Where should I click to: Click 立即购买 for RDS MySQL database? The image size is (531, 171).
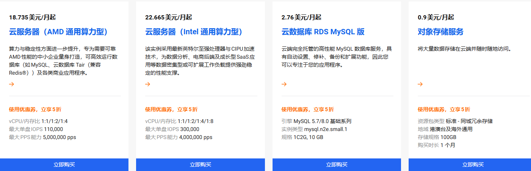(337, 165)
